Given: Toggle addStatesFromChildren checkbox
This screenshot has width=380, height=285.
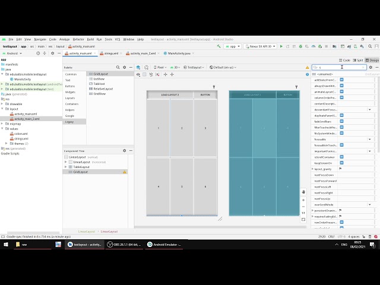Looking at the screenshot, I should [342, 80].
